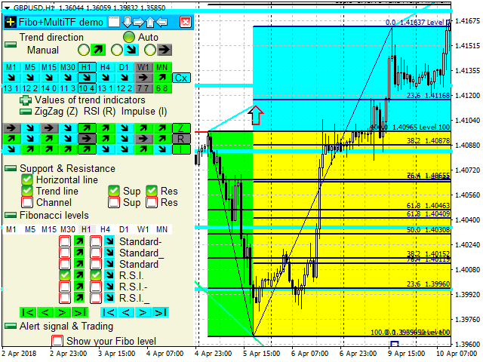Select manual downtrend radio button
The image size is (483, 362).
(x=117, y=50)
